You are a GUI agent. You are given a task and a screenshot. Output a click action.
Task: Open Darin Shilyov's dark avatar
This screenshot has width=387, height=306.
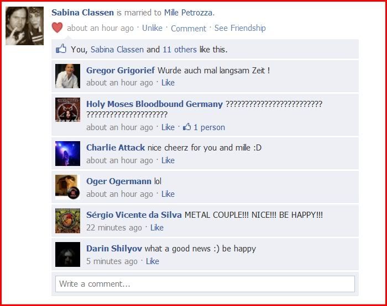[x=67, y=254]
